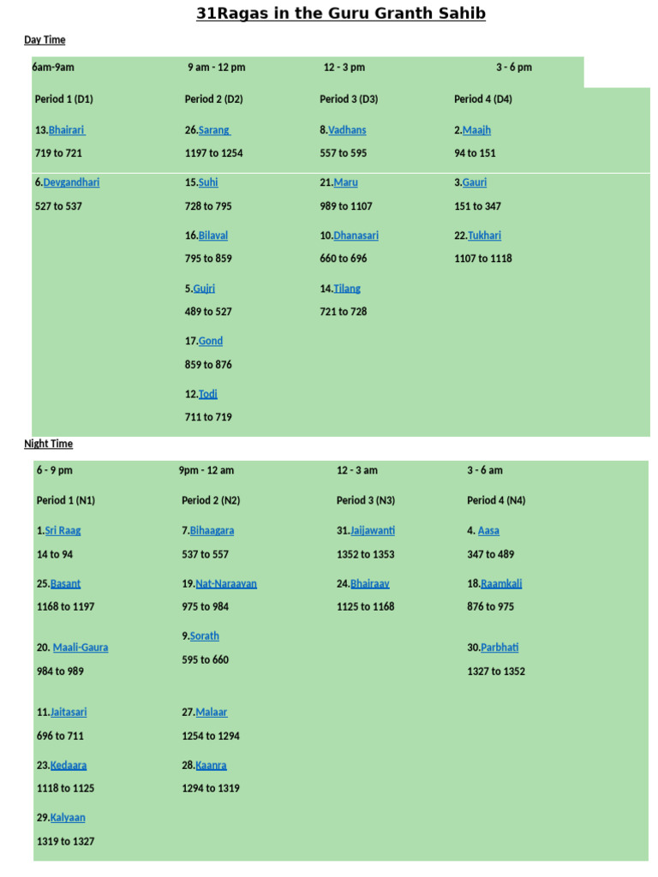The image size is (658, 877).
Task: Open the Bhairari raga link
Action: pyautogui.click(x=66, y=130)
